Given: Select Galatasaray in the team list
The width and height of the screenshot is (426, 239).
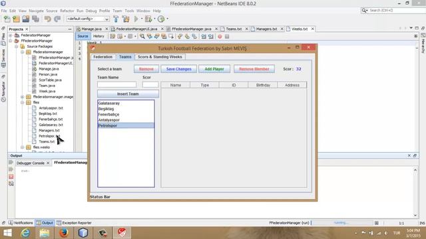Looking at the screenshot, I should [126, 104].
